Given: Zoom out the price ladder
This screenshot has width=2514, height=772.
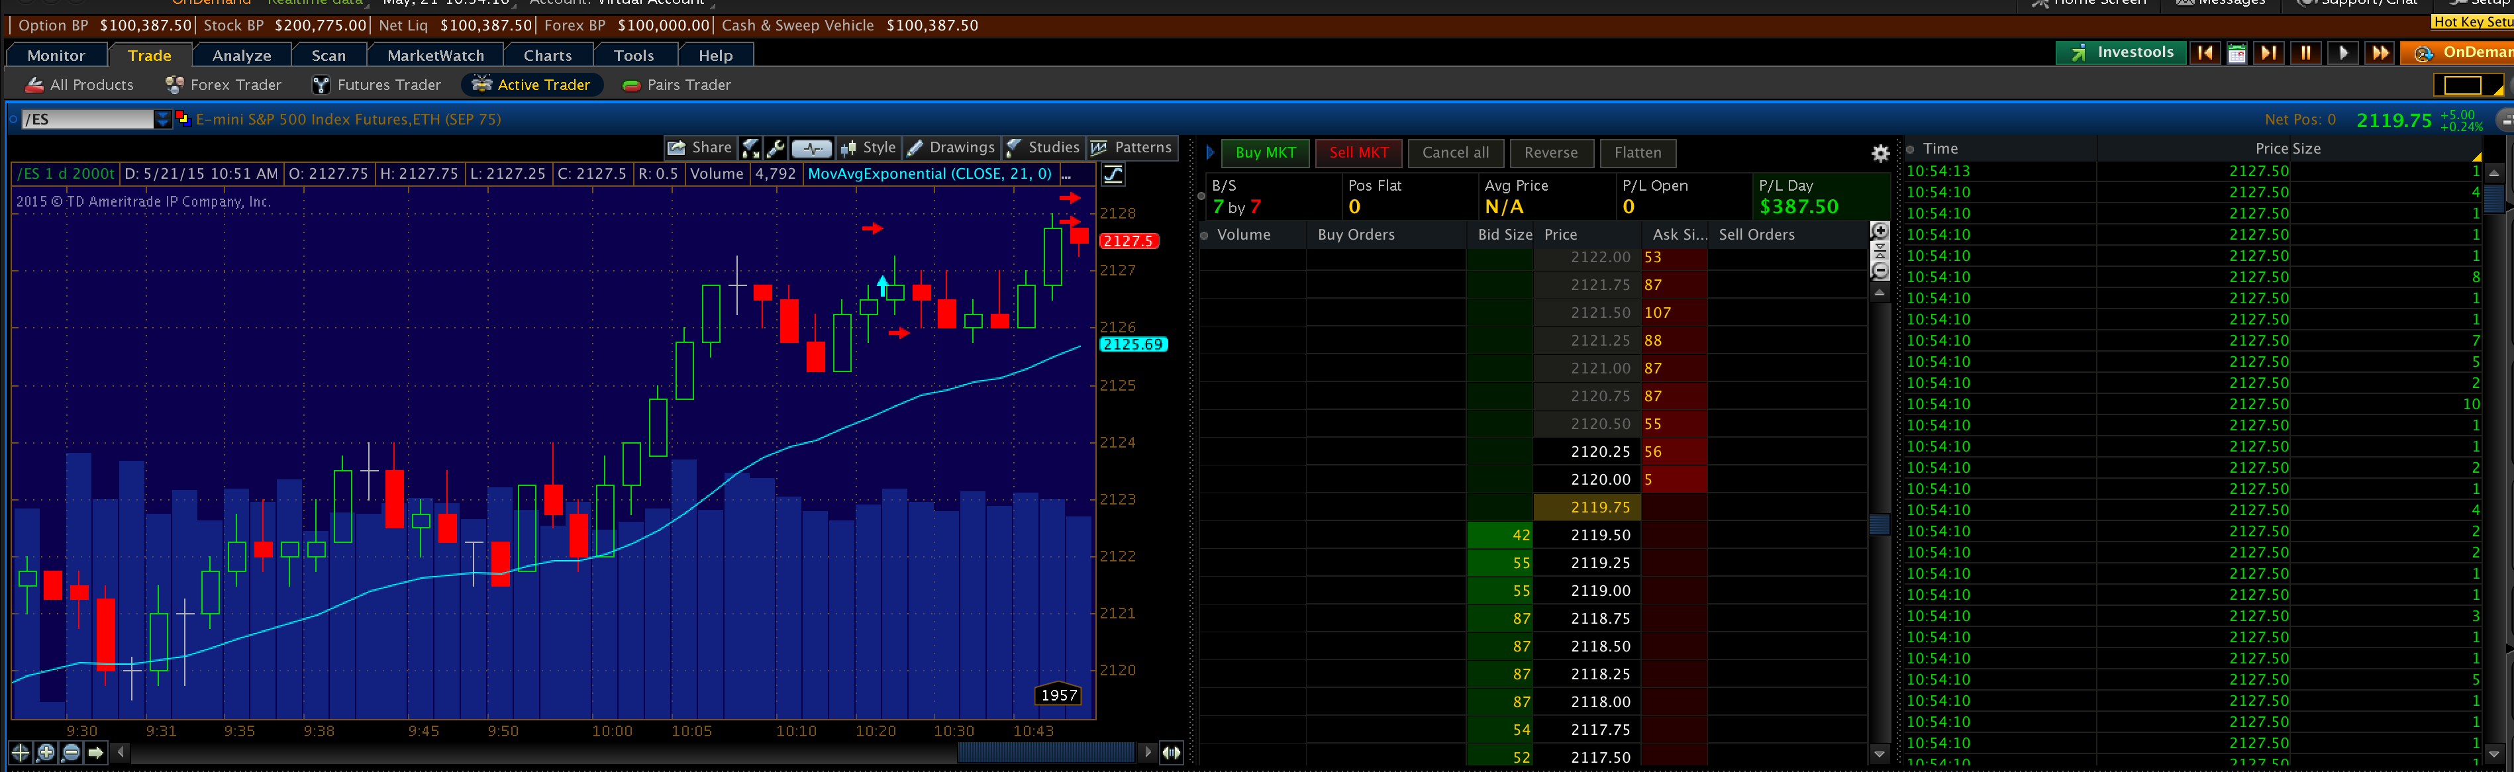Looking at the screenshot, I should (1880, 270).
